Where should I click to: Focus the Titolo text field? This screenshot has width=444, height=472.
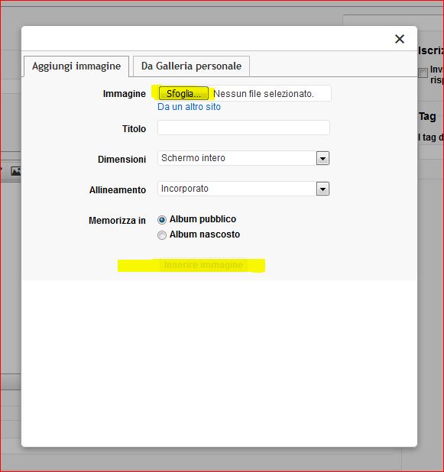[243, 128]
